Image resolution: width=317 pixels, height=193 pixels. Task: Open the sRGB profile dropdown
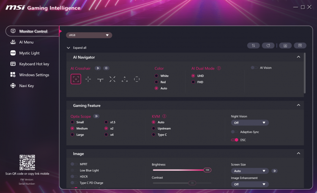point(89,35)
